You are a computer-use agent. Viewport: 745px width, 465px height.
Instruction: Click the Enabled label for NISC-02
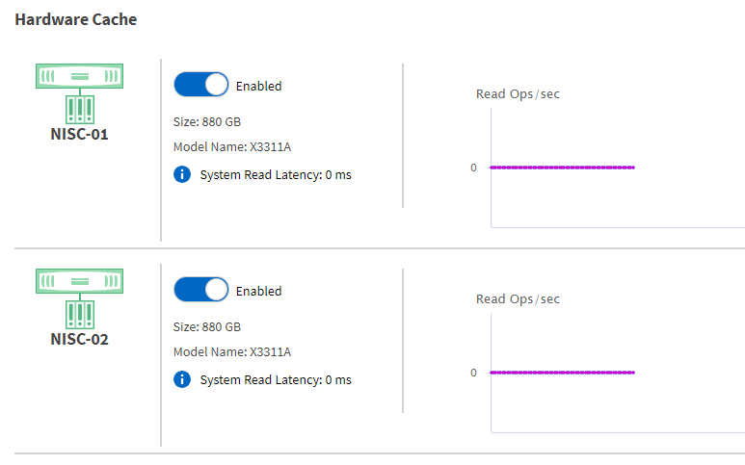coord(259,291)
